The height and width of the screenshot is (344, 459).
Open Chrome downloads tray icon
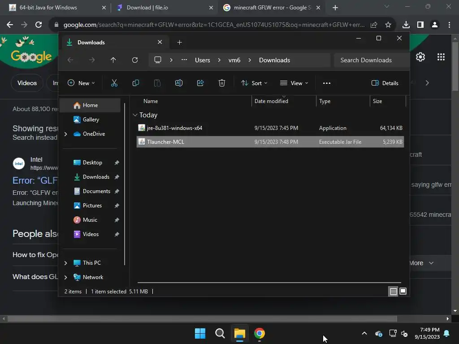406,25
